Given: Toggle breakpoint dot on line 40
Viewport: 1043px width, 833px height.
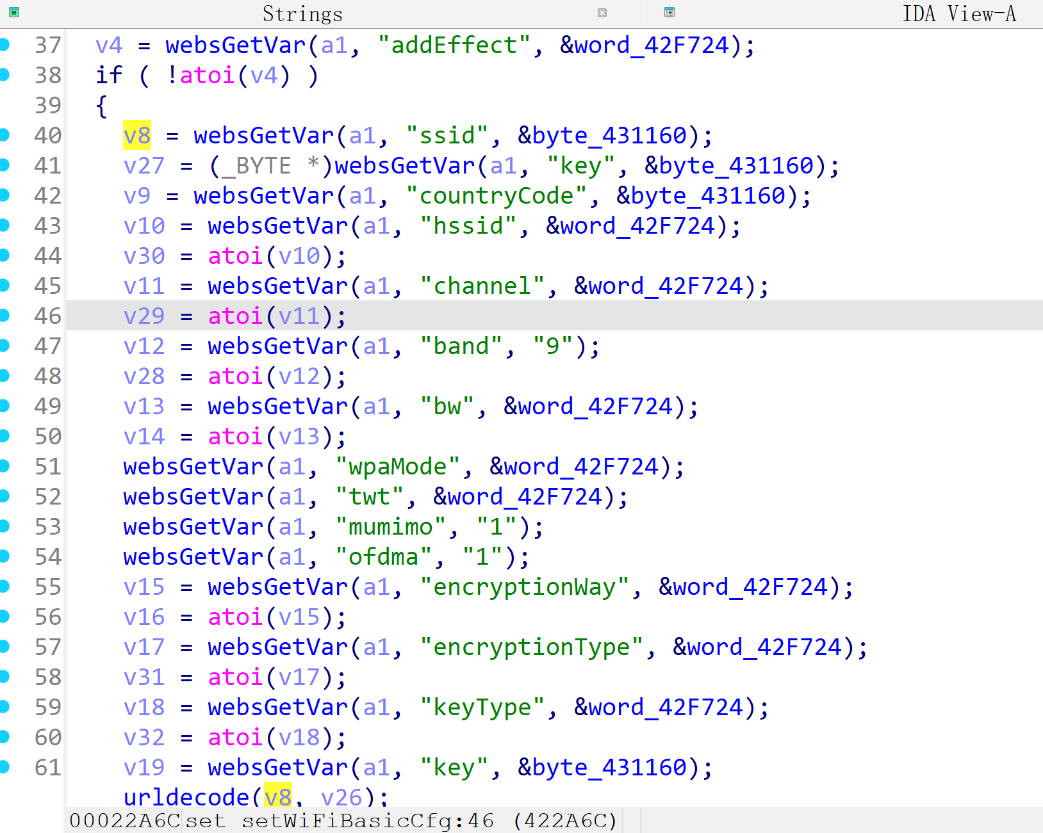Looking at the screenshot, I should pyautogui.click(x=4, y=134).
